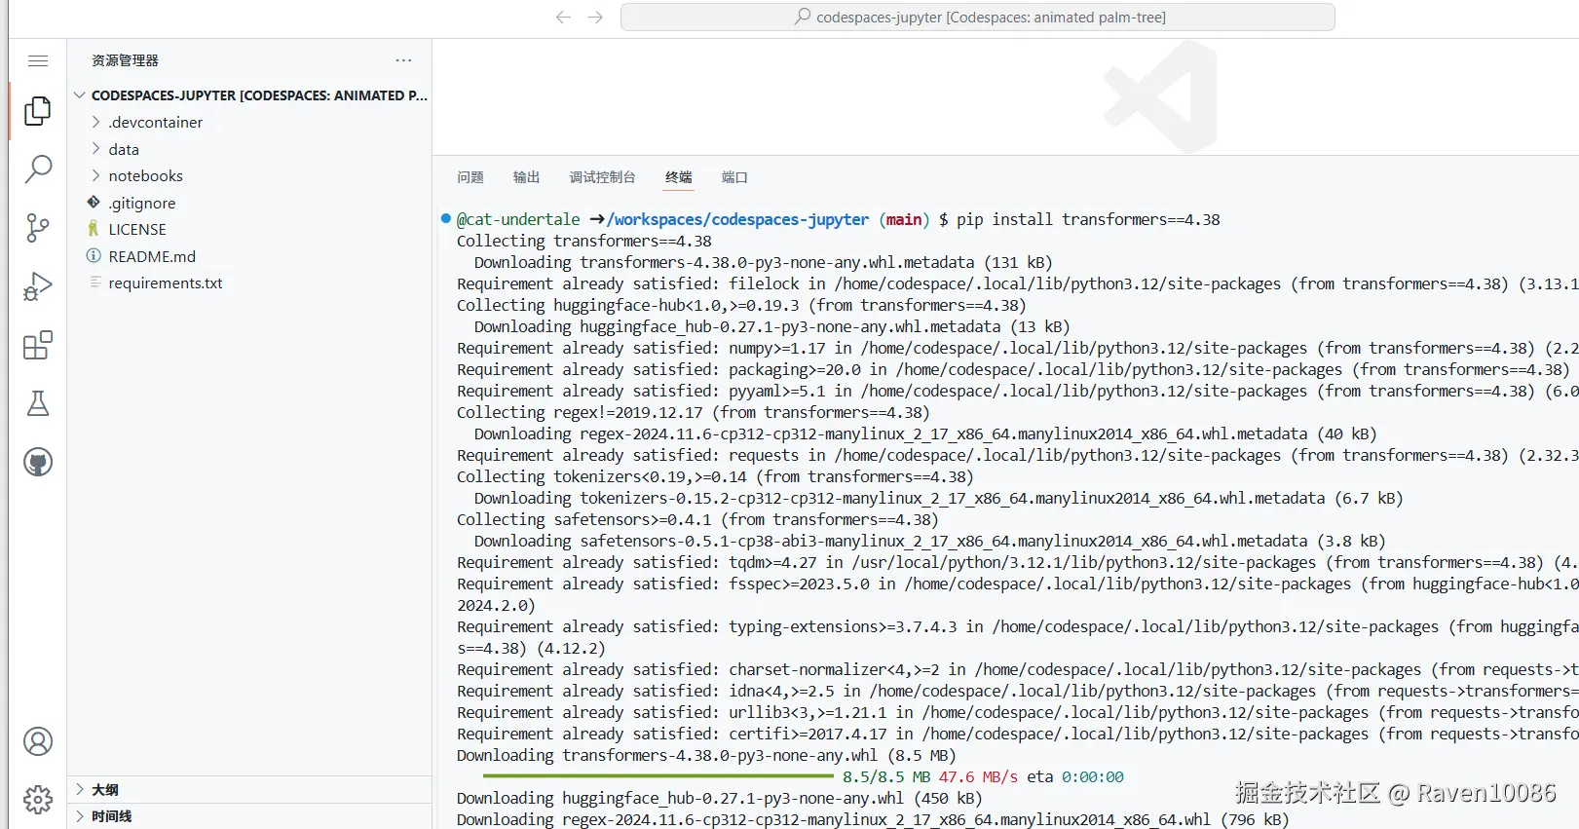Expand the .devcontainer folder chevron
The width and height of the screenshot is (1579, 829).
click(95, 122)
